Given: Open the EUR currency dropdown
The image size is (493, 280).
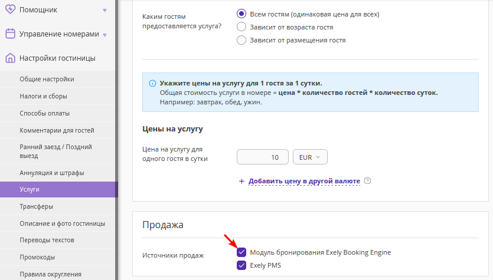Looking at the screenshot, I should tap(310, 157).
